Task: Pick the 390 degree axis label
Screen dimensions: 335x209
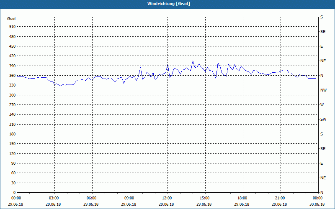Action: click(13, 66)
